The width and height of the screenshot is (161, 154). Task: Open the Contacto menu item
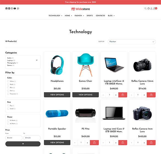[x=100, y=16]
